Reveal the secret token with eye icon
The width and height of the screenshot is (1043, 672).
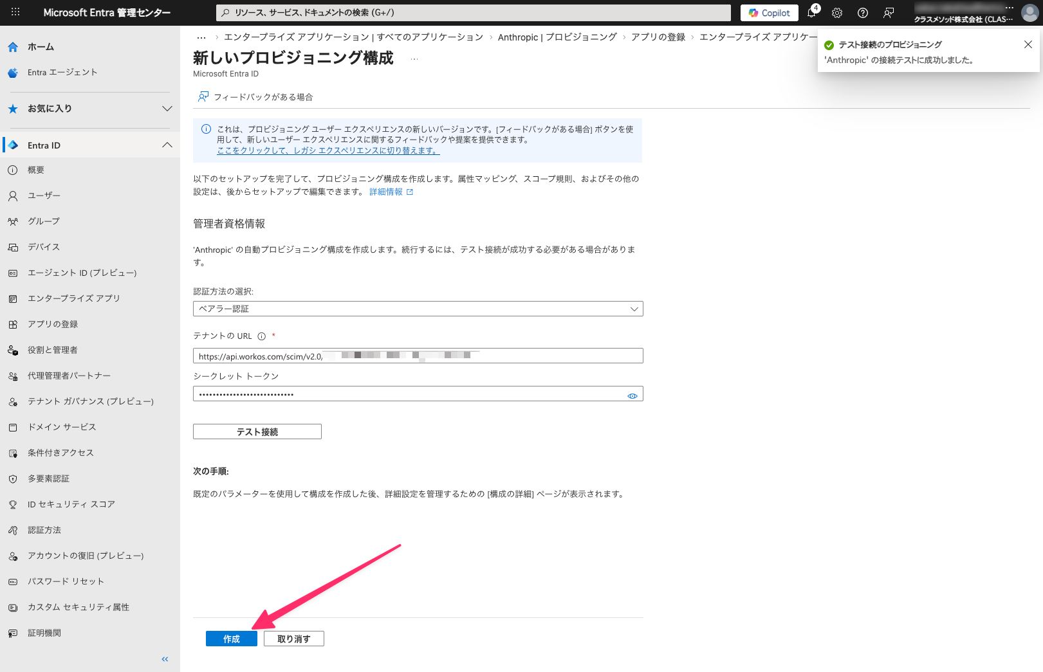coord(632,395)
